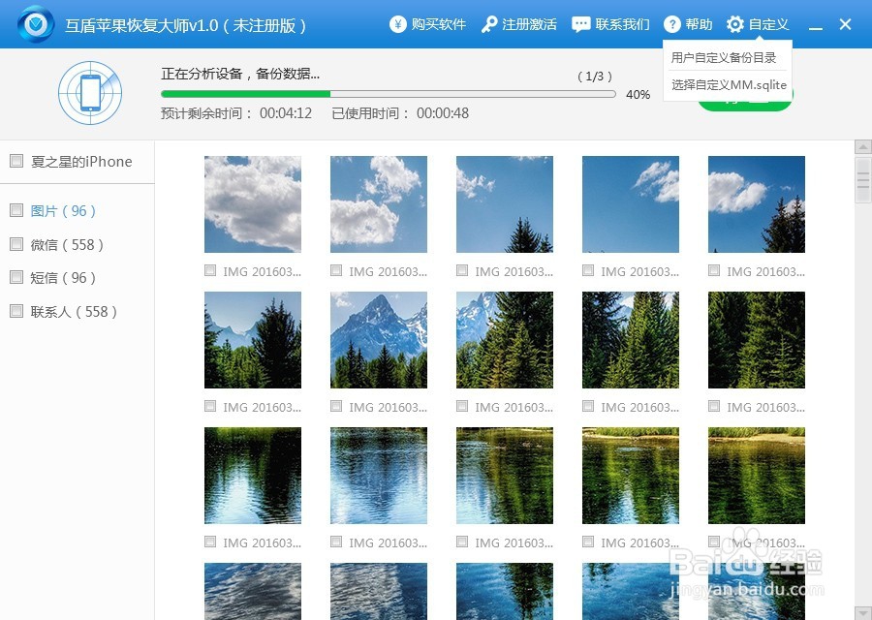The height and width of the screenshot is (620, 872).
Task: Select 短信 (96) category
Action: point(63,277)
